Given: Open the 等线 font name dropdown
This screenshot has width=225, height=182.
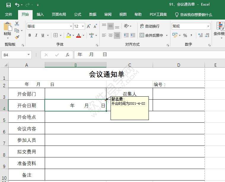Looking at the screenshot, I should click(71, 26).
